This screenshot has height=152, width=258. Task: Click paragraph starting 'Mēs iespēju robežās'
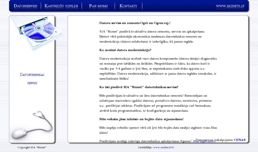click(158, 130)
